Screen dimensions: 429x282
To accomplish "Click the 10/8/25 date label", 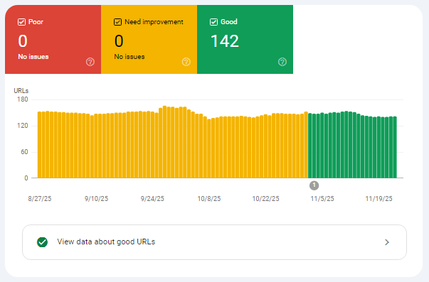I will tap(209, 199).
